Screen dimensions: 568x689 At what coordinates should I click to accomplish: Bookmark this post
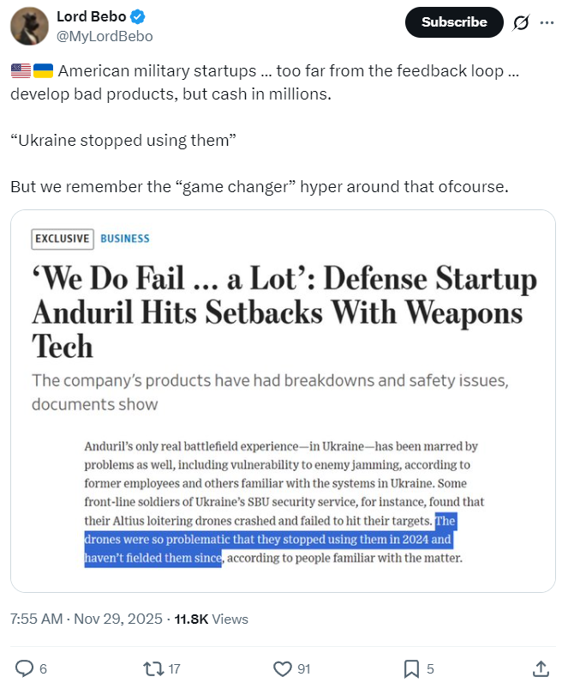(411, 668)
